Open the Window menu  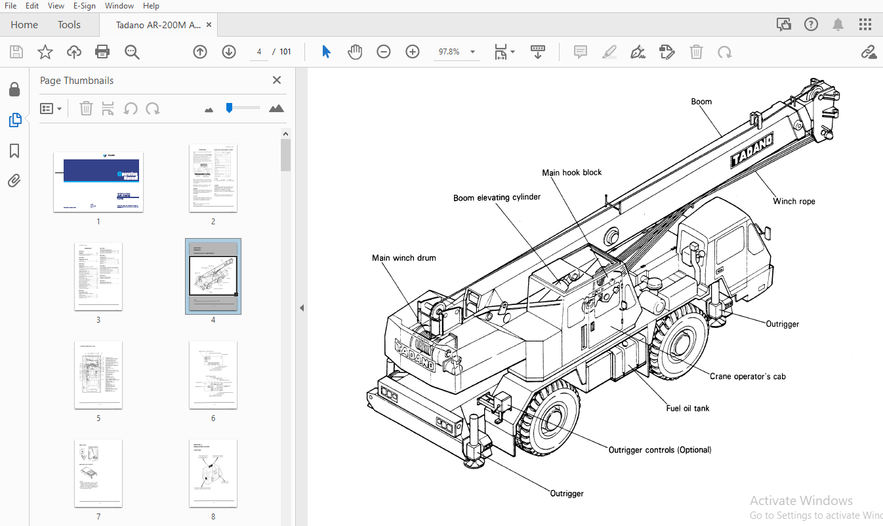(x=119, y=6)
